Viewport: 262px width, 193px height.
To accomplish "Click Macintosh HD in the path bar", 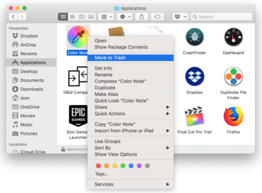I will (x=74, y=149).
